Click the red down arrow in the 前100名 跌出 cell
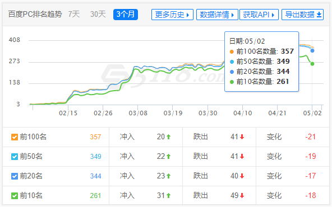 point(242,137)
